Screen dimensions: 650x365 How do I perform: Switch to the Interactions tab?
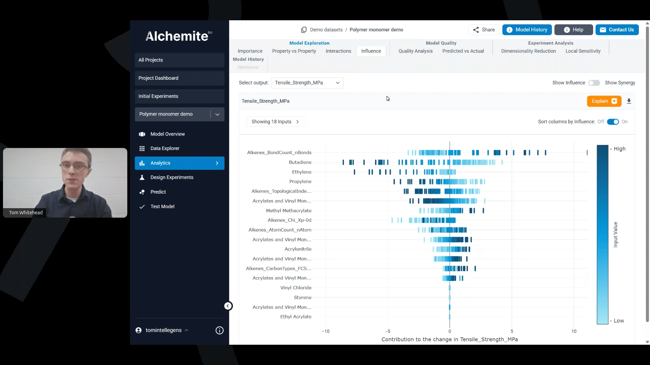[x=338, y=51]
